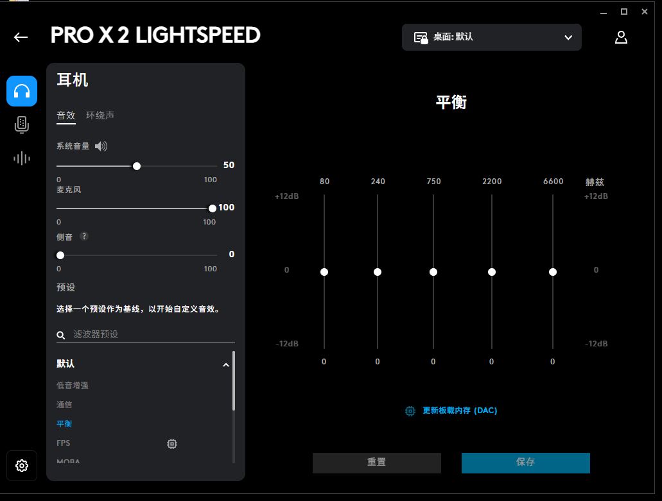662x501 pixels.
Task: Click the chip icon beside FPS preset
Action: [172, 444]
